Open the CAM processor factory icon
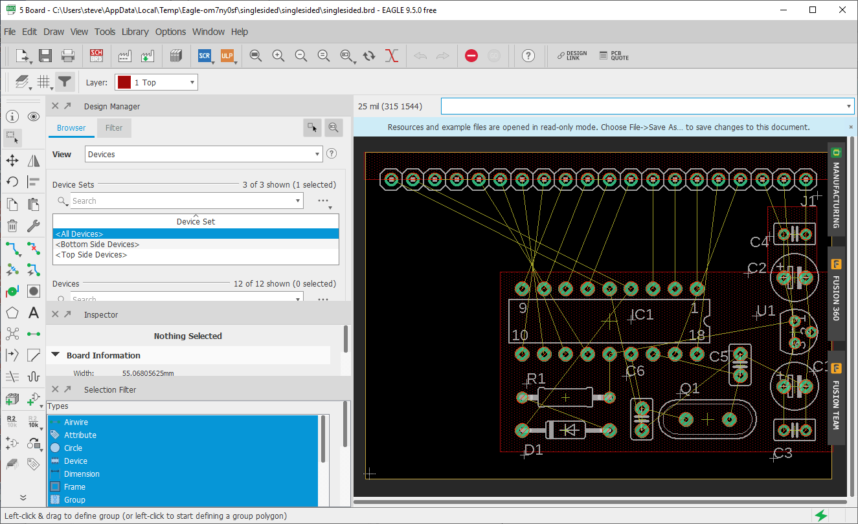 [125, 56]
